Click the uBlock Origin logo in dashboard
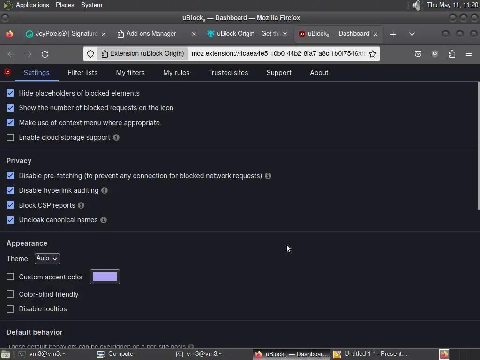The image size is (480, 360). (x=7, y=72)
